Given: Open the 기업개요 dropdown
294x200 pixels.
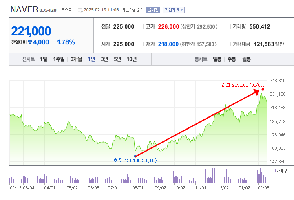Looking at the screenshot, I should pyautogui.click(x=174, y=10).
